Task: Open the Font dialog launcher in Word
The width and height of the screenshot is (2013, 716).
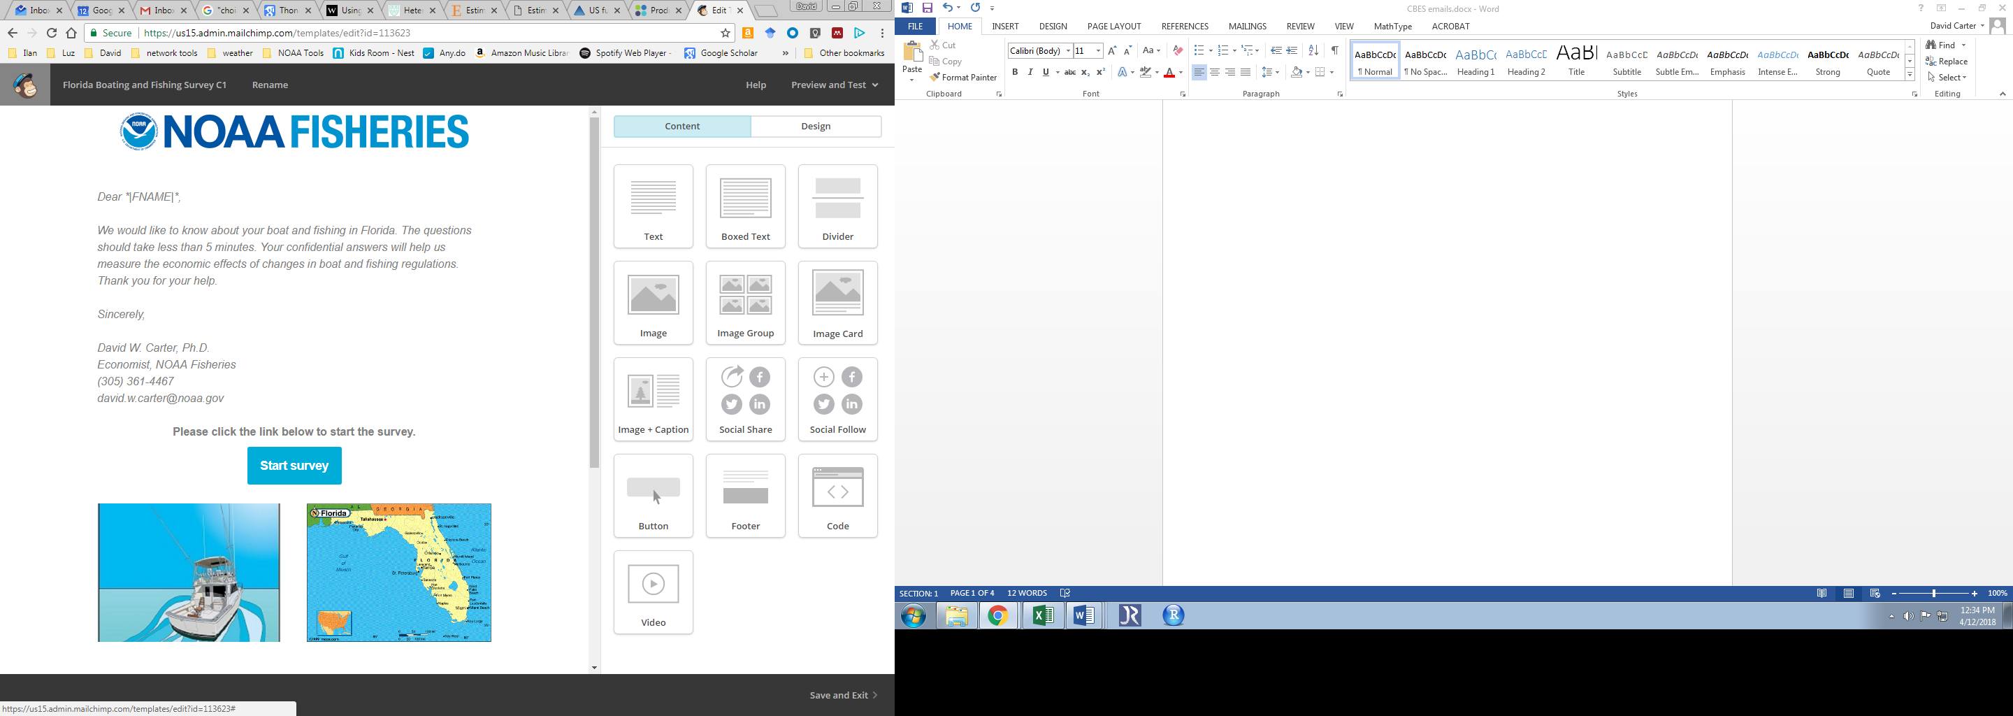Action: tap(1183, 94)
